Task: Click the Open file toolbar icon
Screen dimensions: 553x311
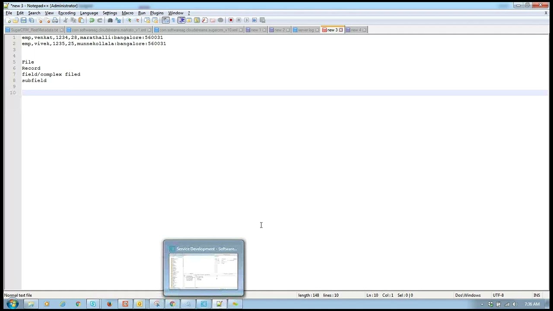Action: click(x=16, y=20)
